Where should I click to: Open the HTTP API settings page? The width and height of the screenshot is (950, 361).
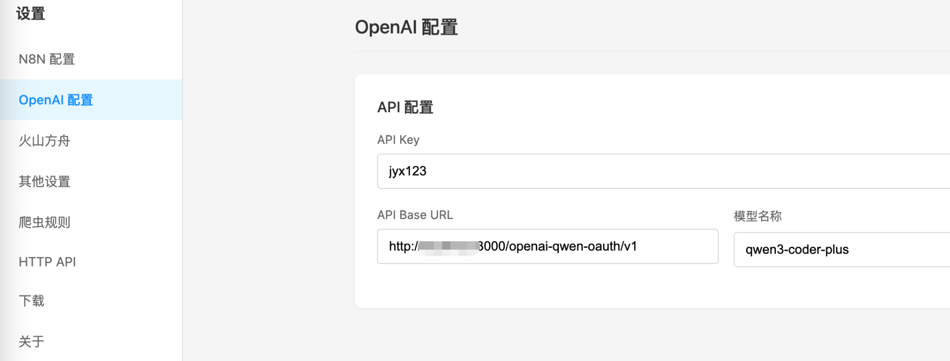(x=47, y=262)
